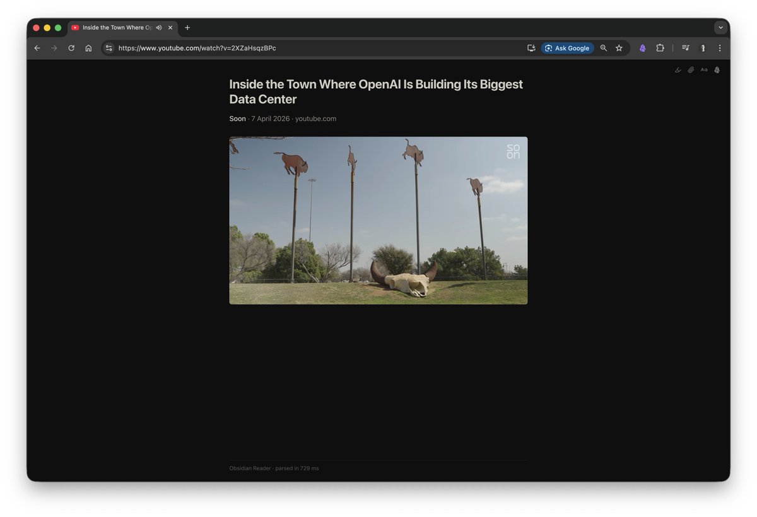This screenshot has height=517, width=757.
Task: Toggle the reader highlighter pen tool
Action: pyautogui.click(x=678, y=70)
